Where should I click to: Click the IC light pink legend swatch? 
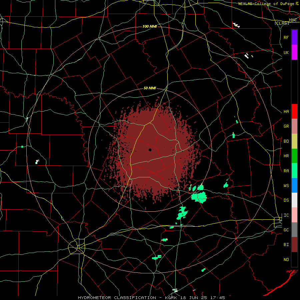(x=294, y=215)
